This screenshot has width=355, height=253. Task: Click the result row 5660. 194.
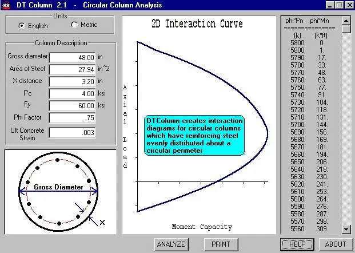309,155
